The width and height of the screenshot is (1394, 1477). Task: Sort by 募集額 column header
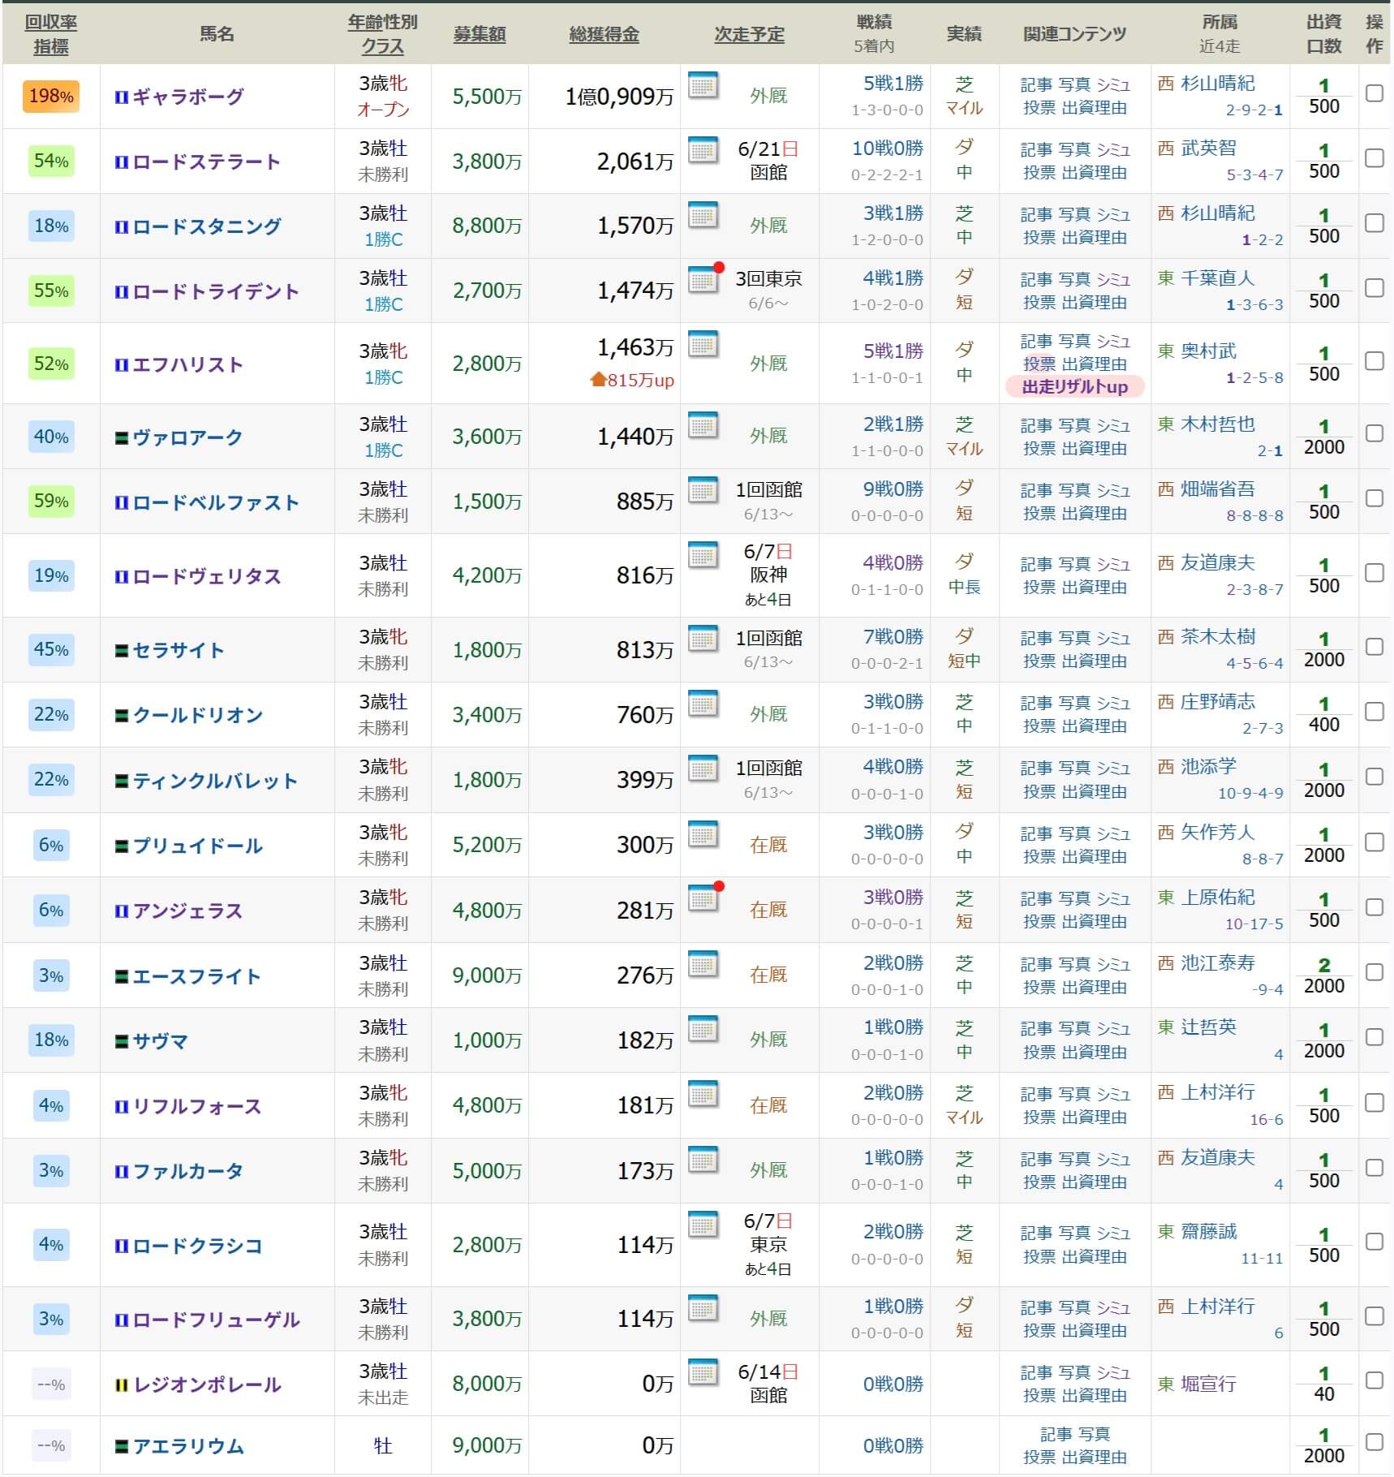(x=480, y=34)
